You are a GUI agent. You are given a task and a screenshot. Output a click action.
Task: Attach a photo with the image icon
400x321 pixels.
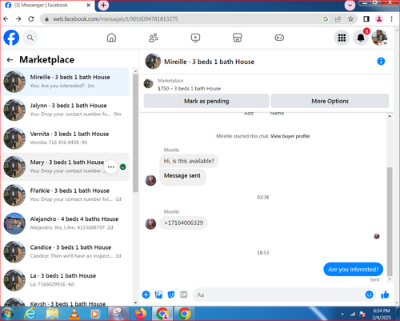pyautogui.click(x=158, y=295)
